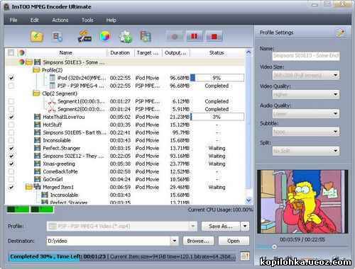Click the green settings gear toolbar icon
Screen dimensions: 355x269
click(126, 37)
